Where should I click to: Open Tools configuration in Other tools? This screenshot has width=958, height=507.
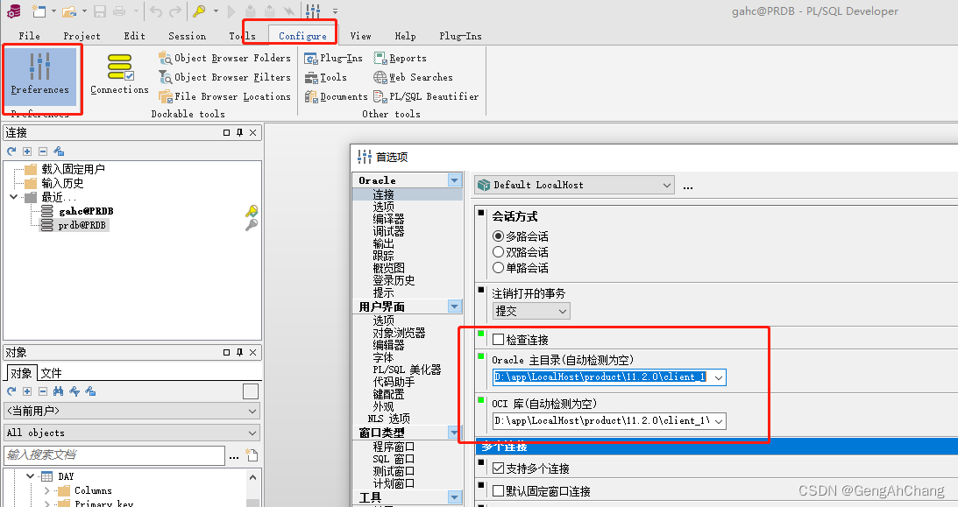(x=326, y=77)
